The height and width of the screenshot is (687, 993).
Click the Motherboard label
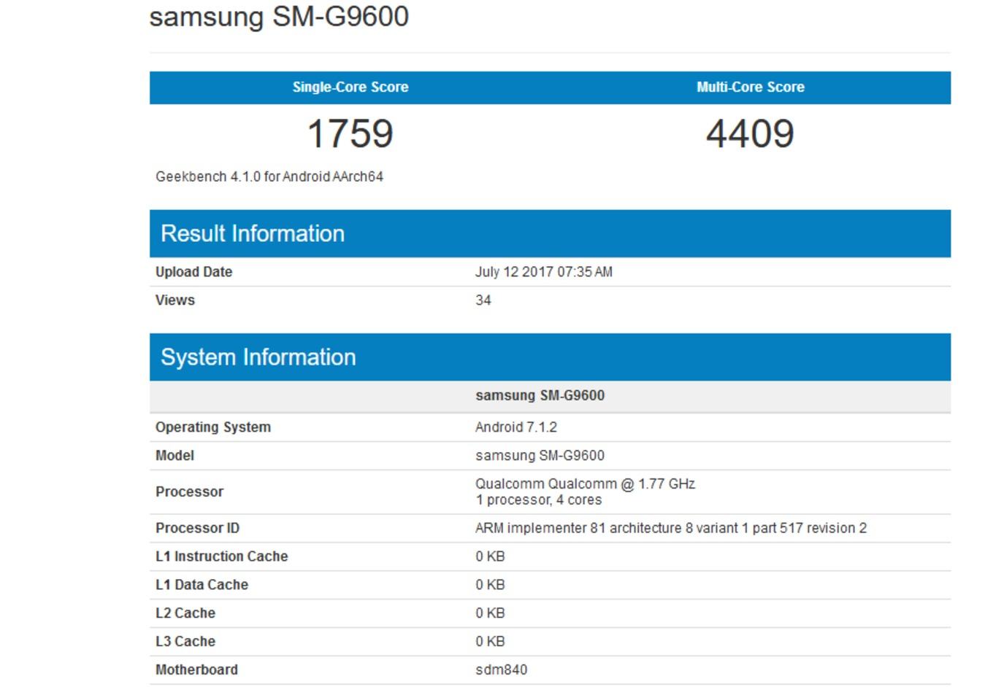[196, 670]
